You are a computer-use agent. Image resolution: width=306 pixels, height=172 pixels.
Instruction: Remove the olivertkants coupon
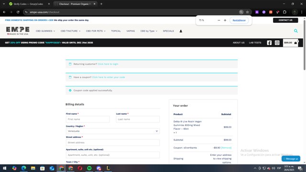coord(226,148)
